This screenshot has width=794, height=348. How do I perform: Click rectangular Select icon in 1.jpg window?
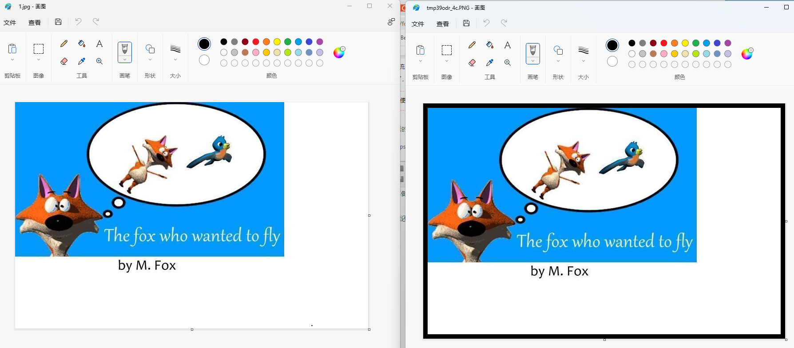click(39, 49)
